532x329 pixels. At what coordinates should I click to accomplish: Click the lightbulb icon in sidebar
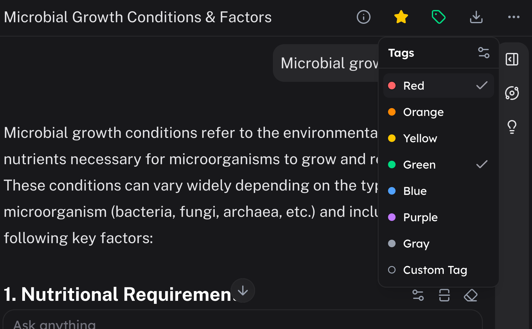click(512, 127)
